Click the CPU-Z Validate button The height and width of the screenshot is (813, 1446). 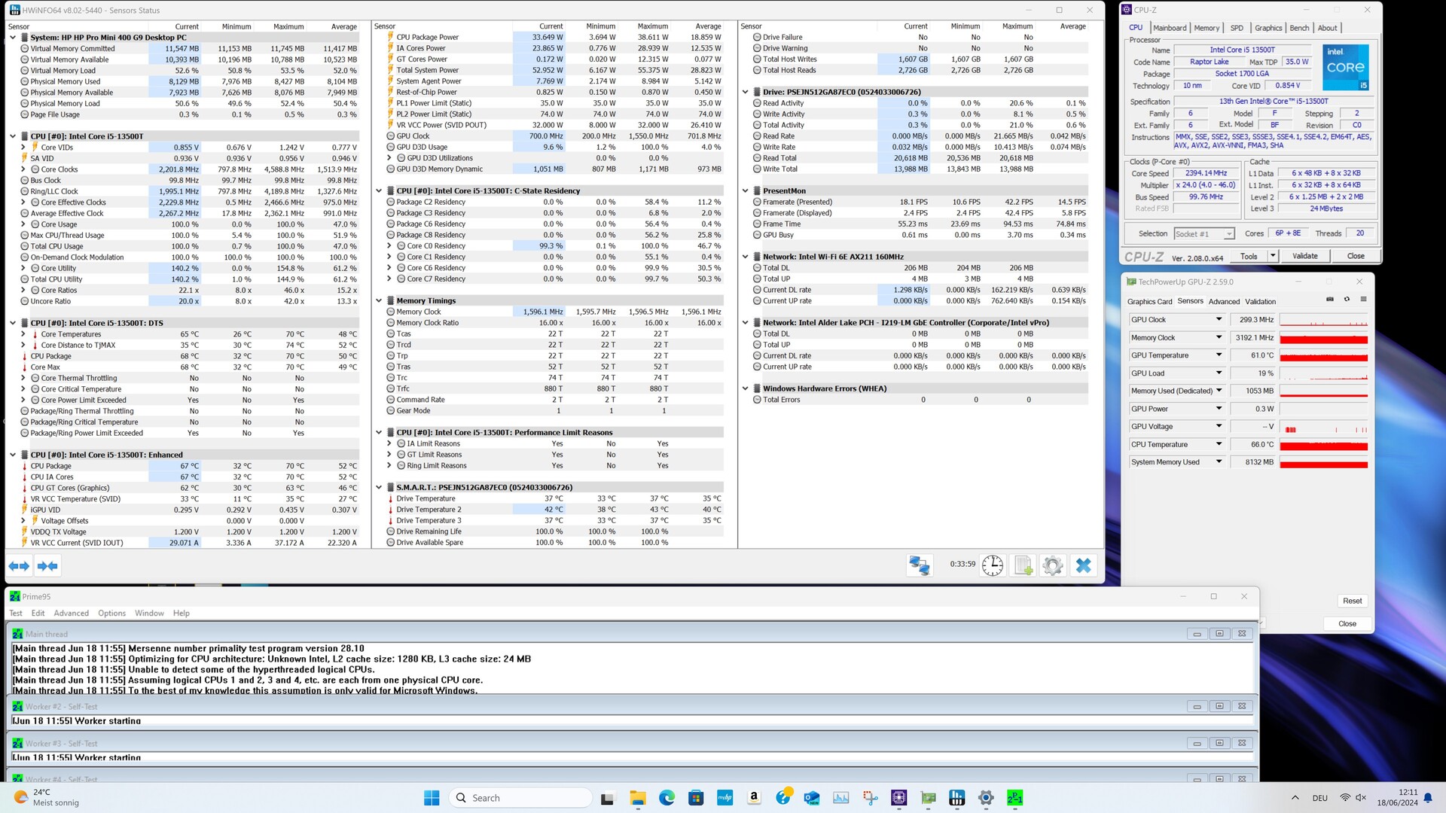point(1304,256)
